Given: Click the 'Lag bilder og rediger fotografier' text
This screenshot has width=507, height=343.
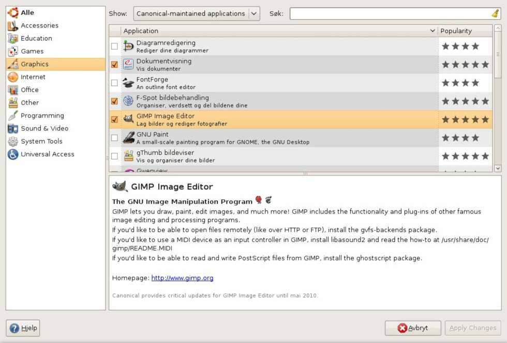Looking at the screenshot, I should [x=182, y=123].
